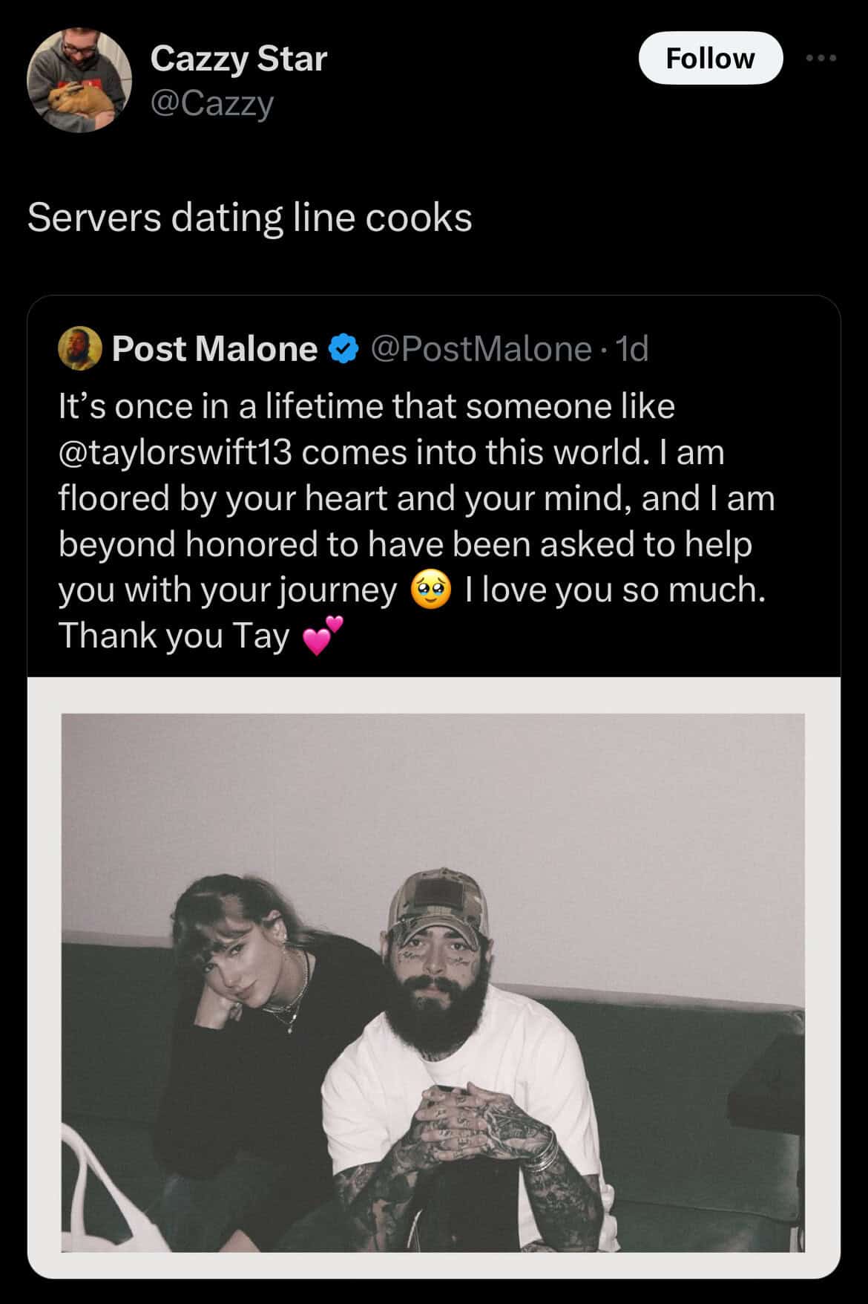The height and width of the screenshot is (1304, 868).
Task: Open Cazzy Star's profile picture
Action: tap(79, 79)
